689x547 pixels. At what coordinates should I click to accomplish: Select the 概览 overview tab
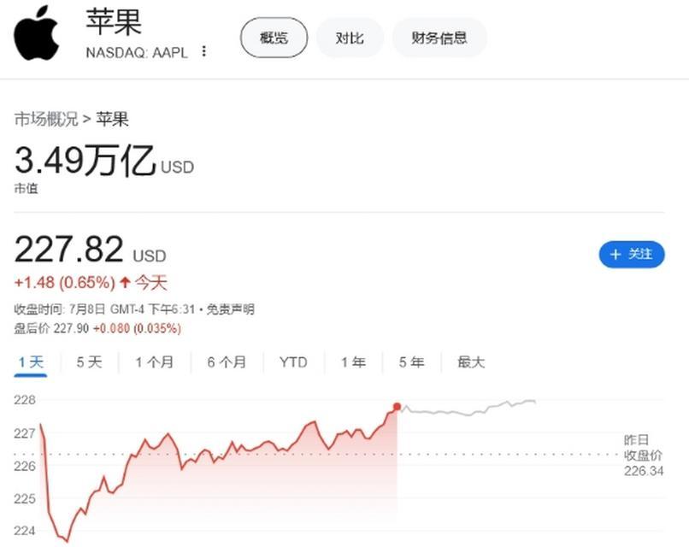point(274,38)
